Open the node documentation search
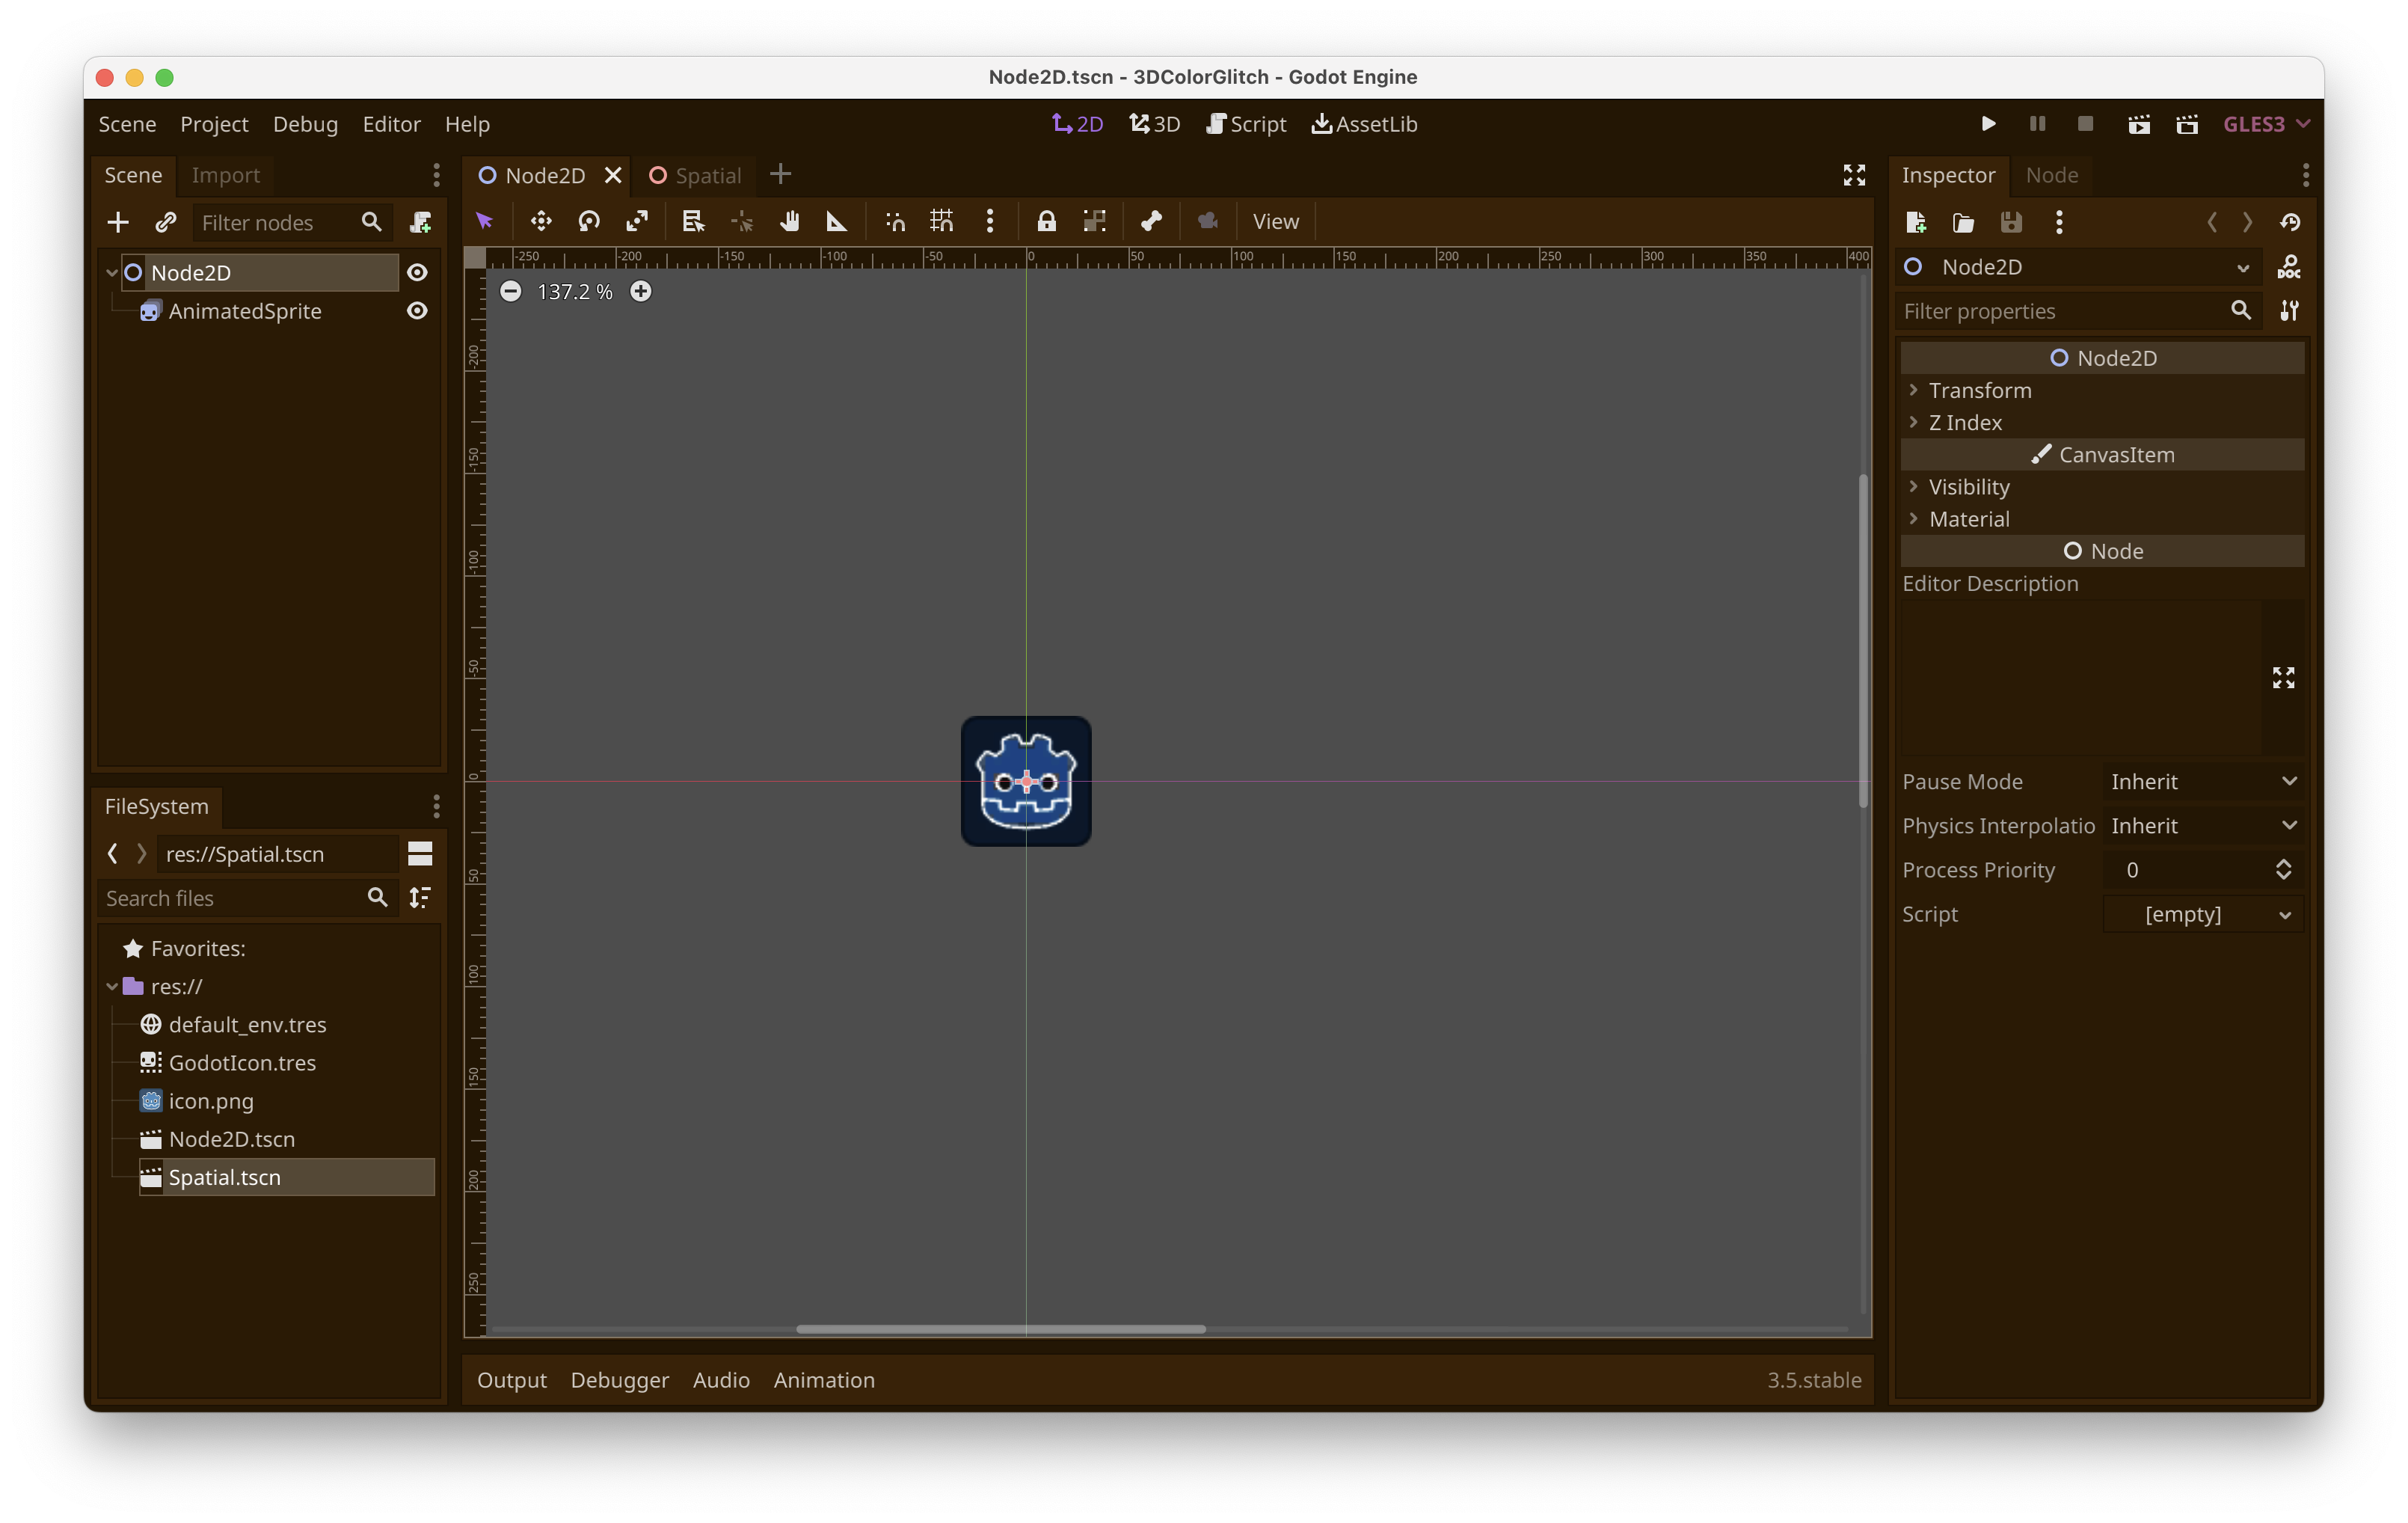The image size is (2408, 1523). pos(2290,267)
